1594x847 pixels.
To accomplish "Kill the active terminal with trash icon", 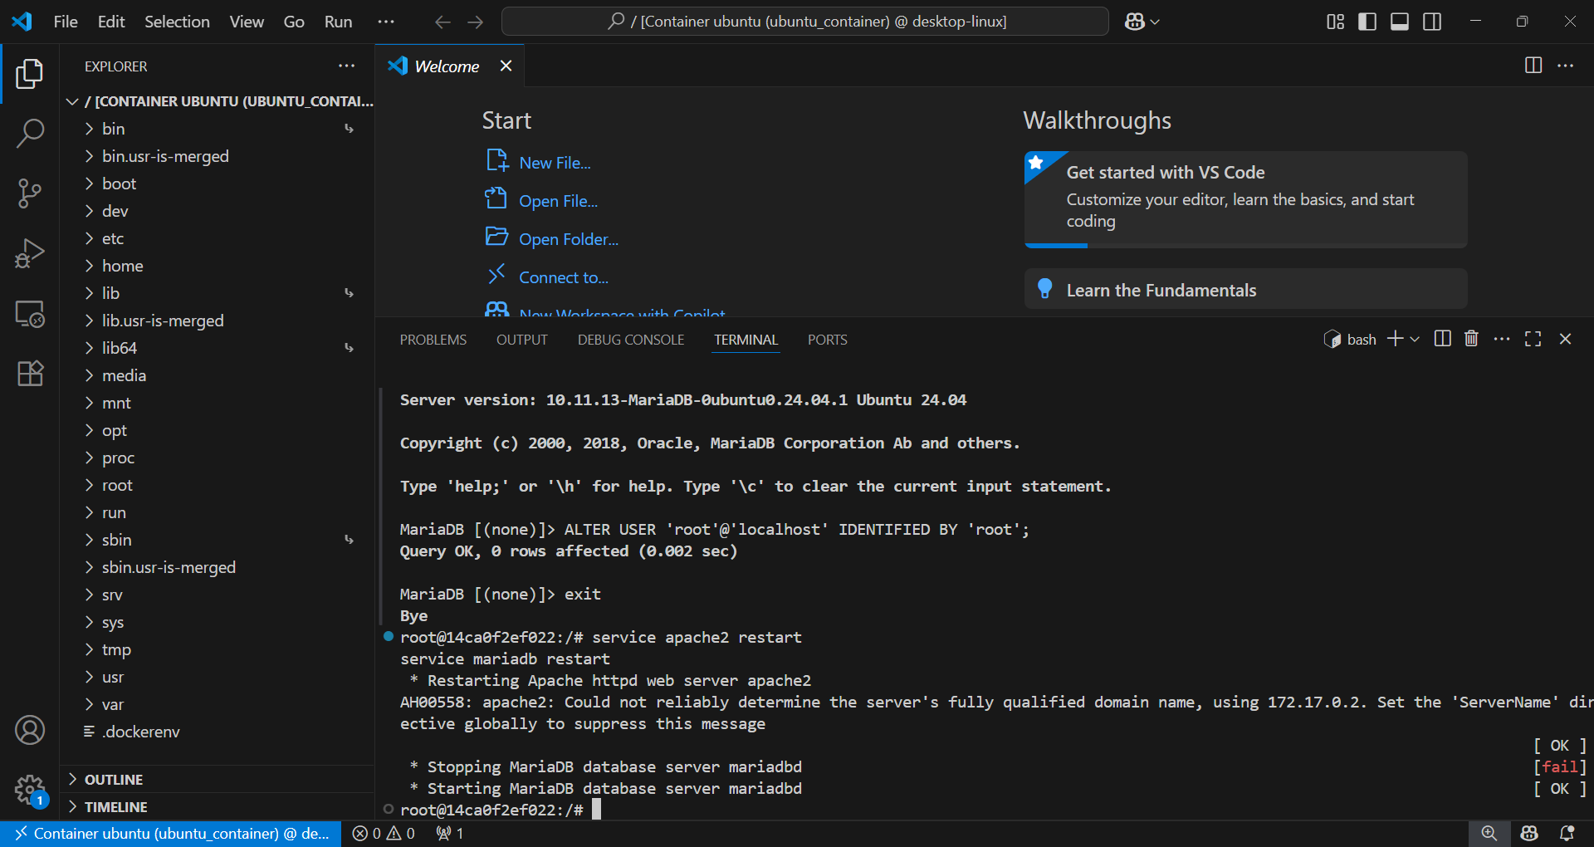I will [x=1470, y=339].
